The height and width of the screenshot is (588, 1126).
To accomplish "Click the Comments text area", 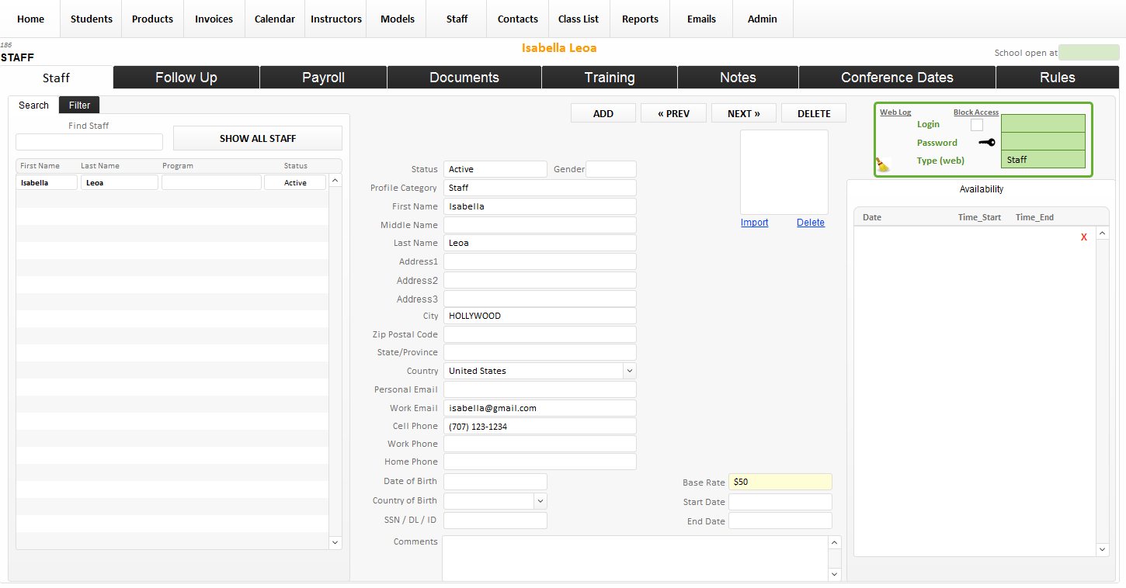I will coord(635,559).
